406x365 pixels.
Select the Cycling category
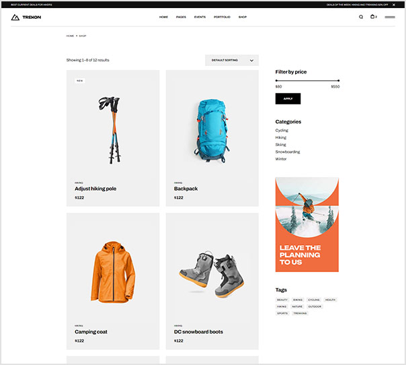(282, 130)
